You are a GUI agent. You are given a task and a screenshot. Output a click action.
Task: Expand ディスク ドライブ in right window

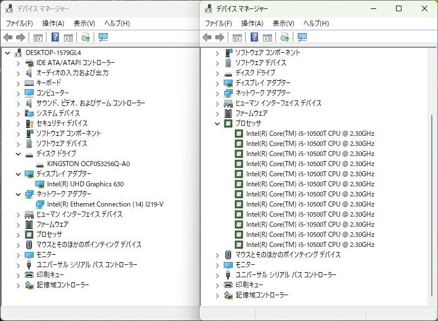(218, 74)
